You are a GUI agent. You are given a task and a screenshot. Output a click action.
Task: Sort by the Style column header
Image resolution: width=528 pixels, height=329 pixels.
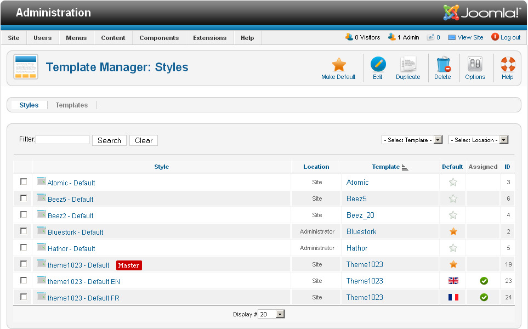coord(162,167)
